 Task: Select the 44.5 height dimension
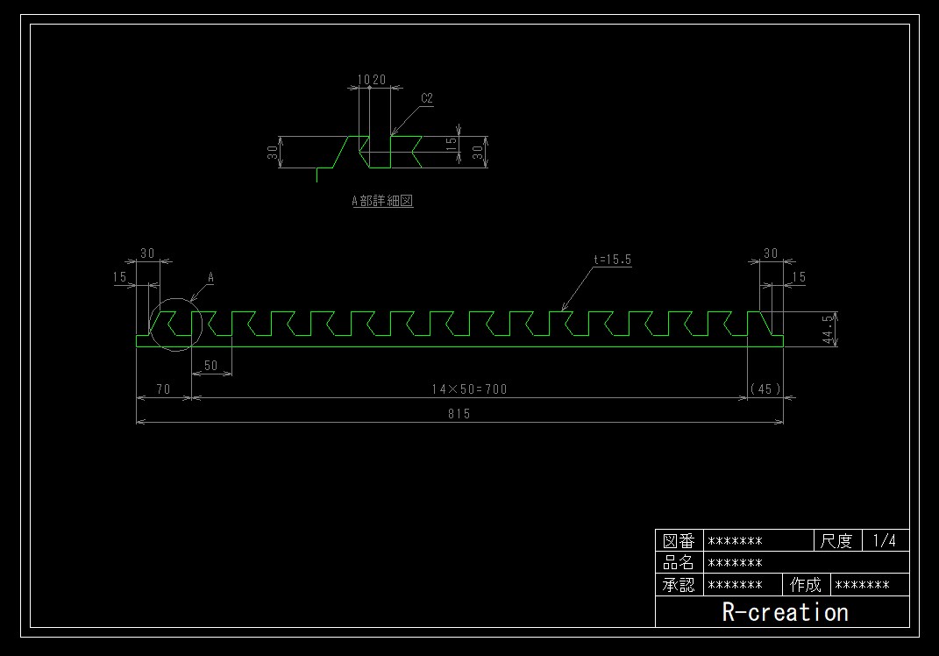click(828, 330)
